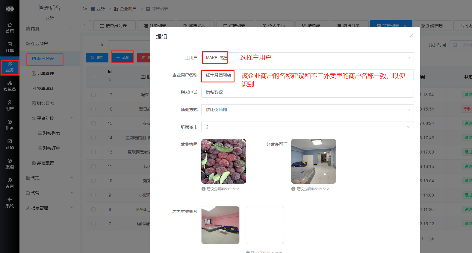Viewport: 472px width, 253px height.
Task: Switch to the 系统信息 tab
Action: pos(433,26)
